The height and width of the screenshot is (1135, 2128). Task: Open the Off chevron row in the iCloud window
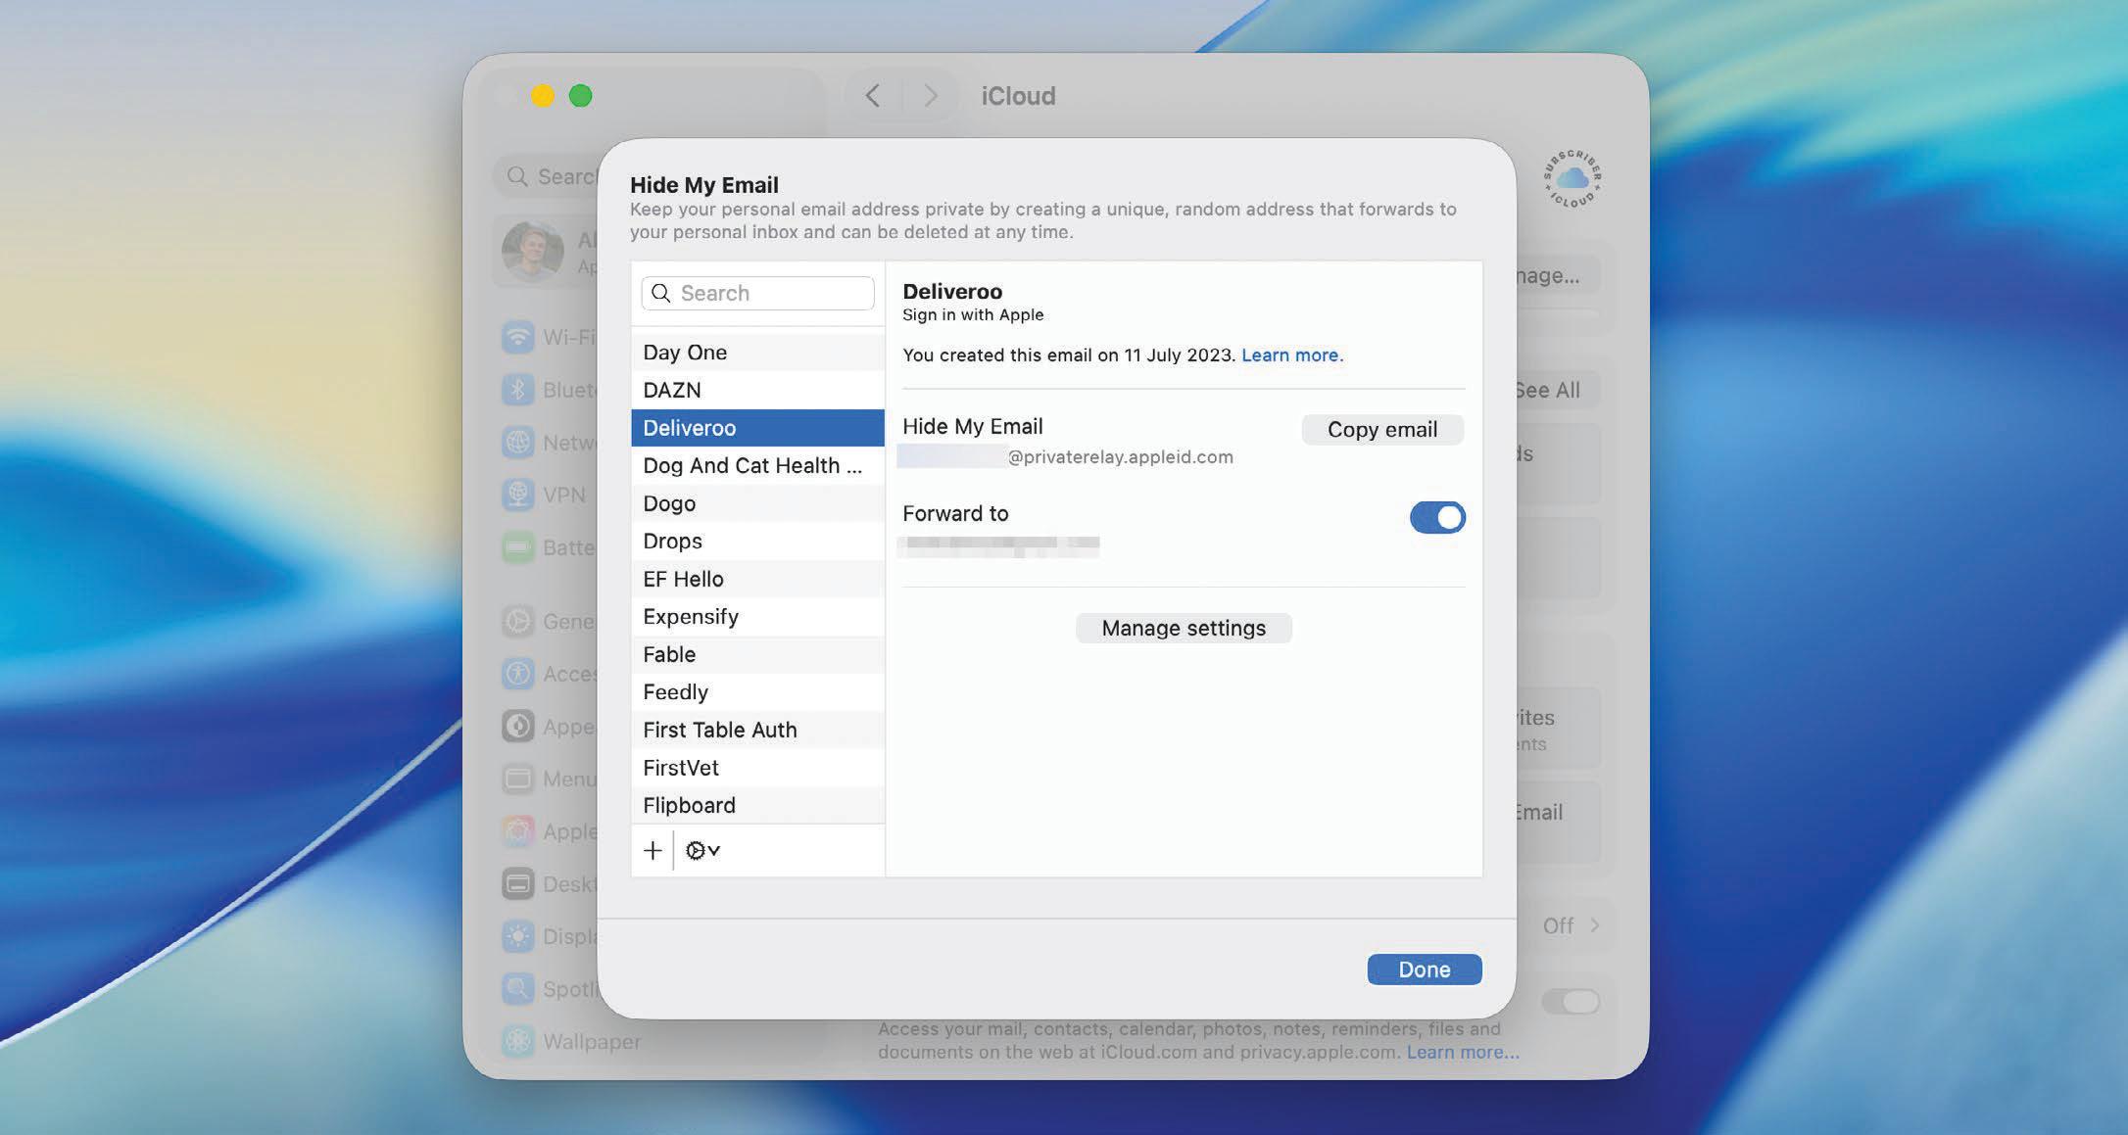tap(1571, 925)
